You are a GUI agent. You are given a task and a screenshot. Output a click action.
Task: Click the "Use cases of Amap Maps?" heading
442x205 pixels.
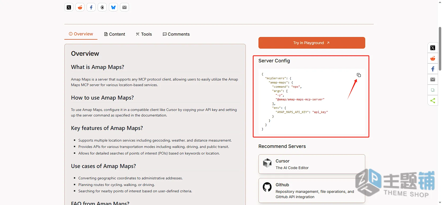pyautogui.click(x=103, y=166)
